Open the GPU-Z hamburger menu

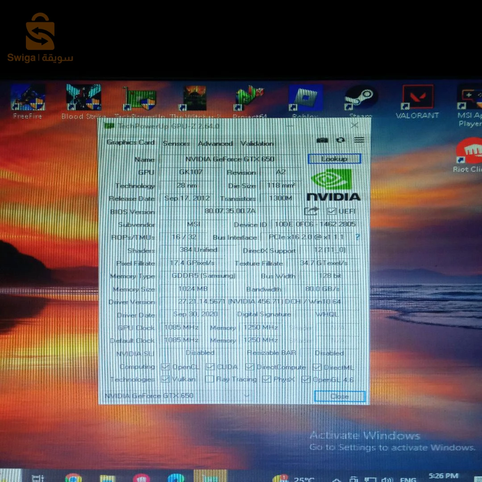[358, 140]
